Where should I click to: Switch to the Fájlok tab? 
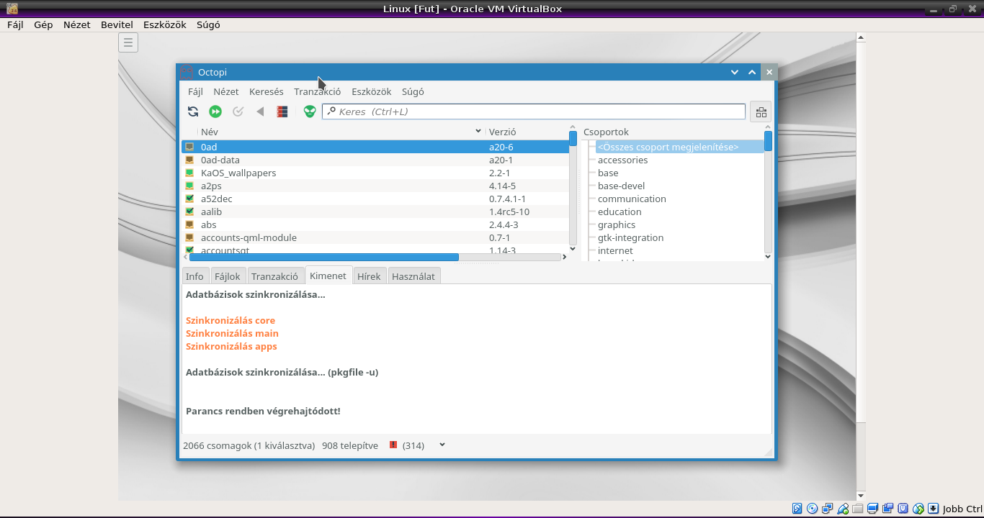[228, 276]
